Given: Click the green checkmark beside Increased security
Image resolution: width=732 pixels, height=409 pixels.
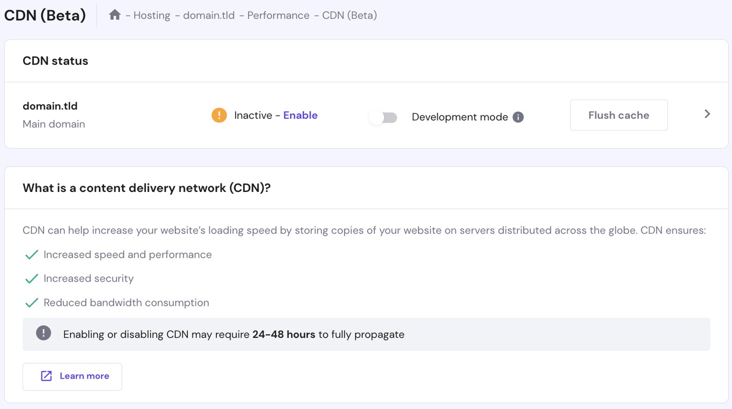Looking at the screenshot, I should 32,279.
